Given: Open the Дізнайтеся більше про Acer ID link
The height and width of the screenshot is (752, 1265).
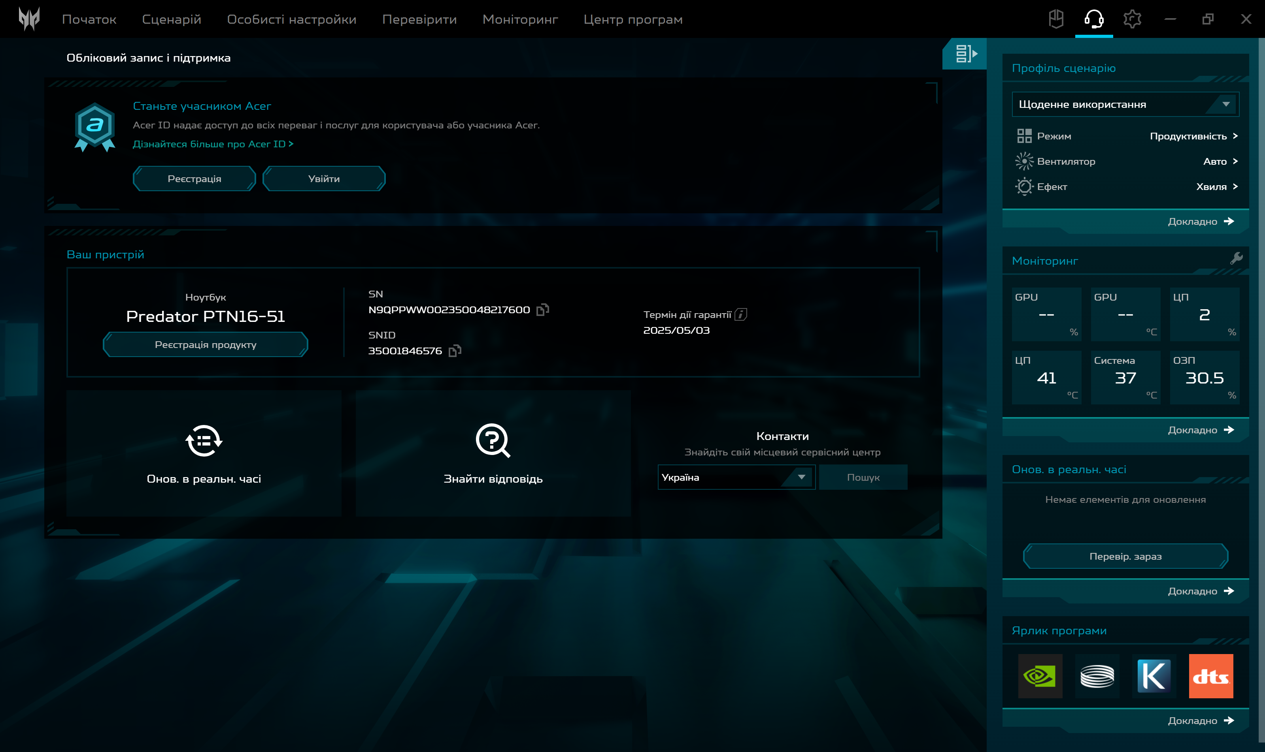Looking at the screenshot, I should click(x=213, y=144).
